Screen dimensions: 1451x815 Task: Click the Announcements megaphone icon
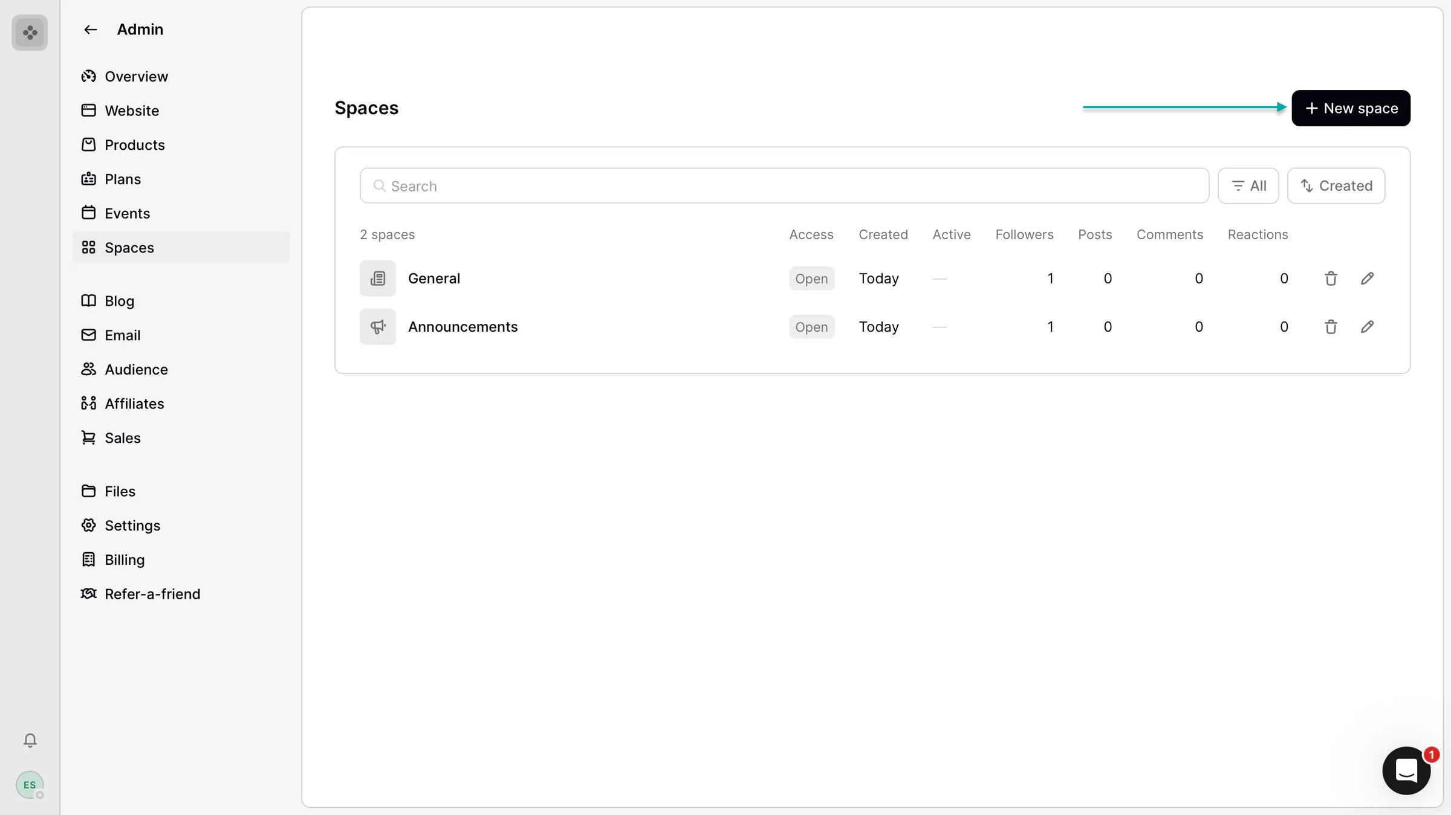tap(378, 327)
